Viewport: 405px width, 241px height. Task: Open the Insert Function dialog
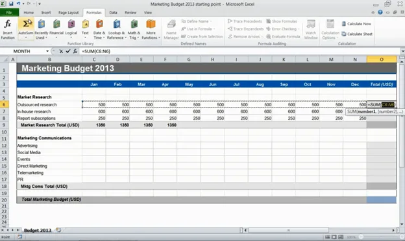point(8,29)
